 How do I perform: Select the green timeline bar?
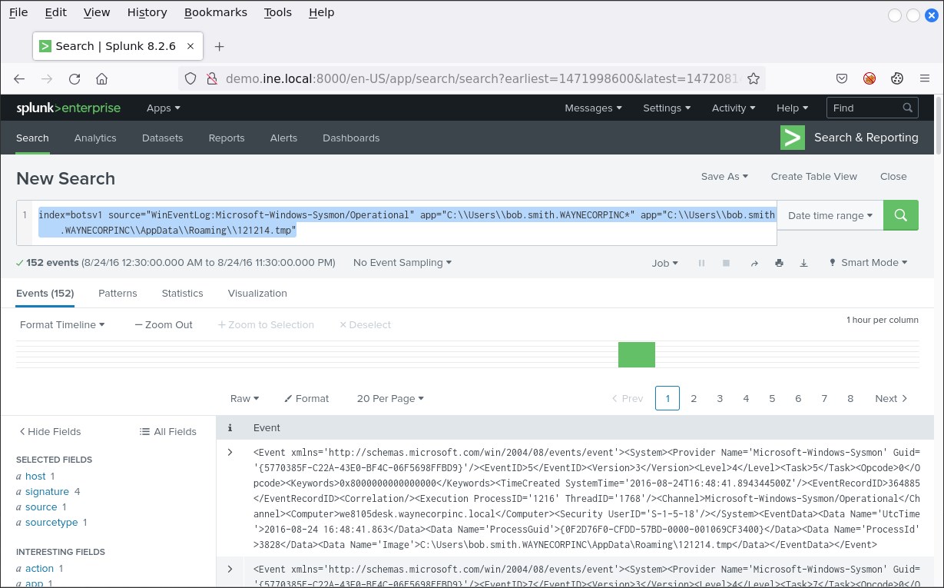click(x=636, y=355)
